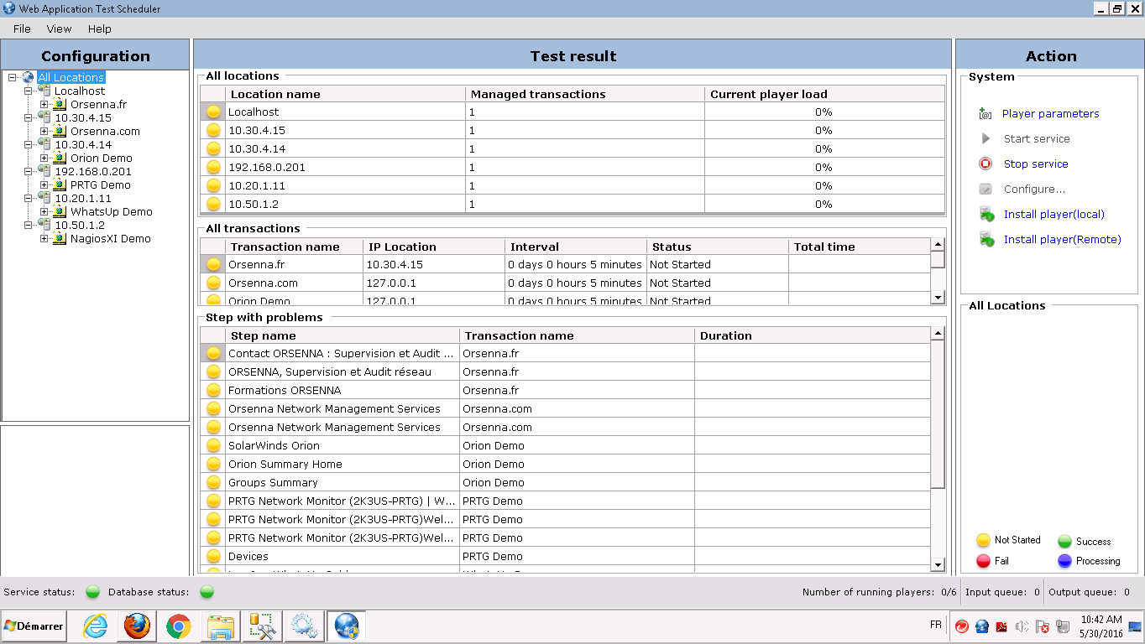
Task: Click the volume speaker tray icon
Action: (x=1022, y=626)
